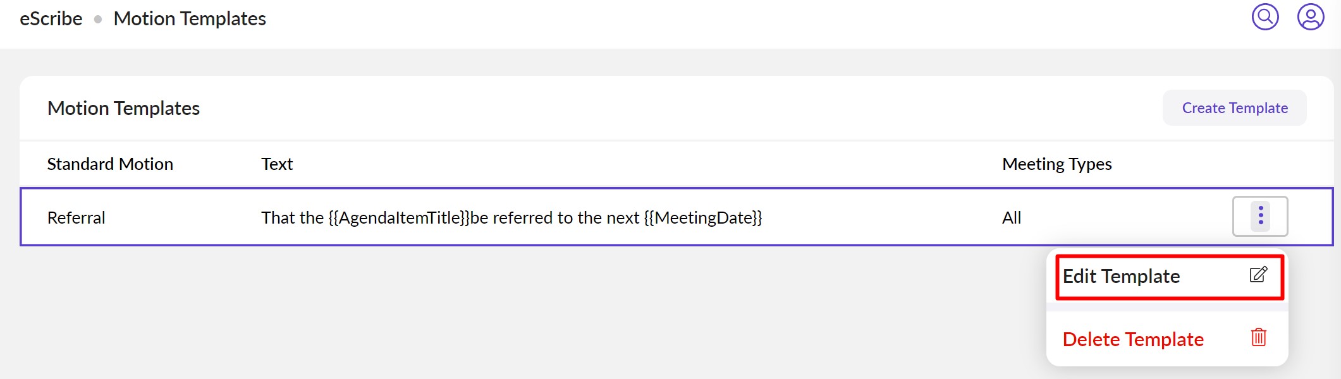
Task: Click the {{MeetingDate}} placeholder text
Action: point(703,218)
